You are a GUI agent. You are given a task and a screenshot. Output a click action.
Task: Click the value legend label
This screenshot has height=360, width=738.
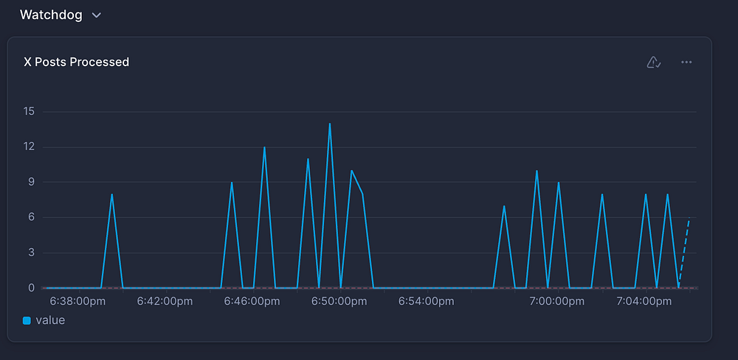(x=50, y=320)
